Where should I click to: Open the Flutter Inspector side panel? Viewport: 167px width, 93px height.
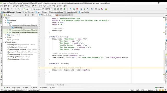[x=166, y=29]
